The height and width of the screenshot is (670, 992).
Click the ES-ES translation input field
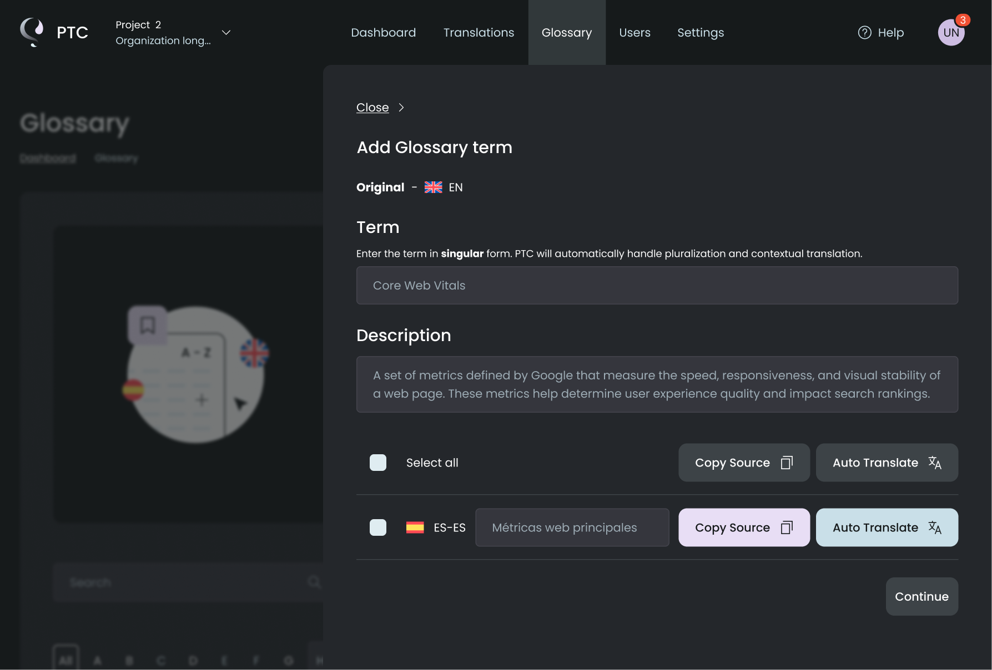[x=572, y=527]
